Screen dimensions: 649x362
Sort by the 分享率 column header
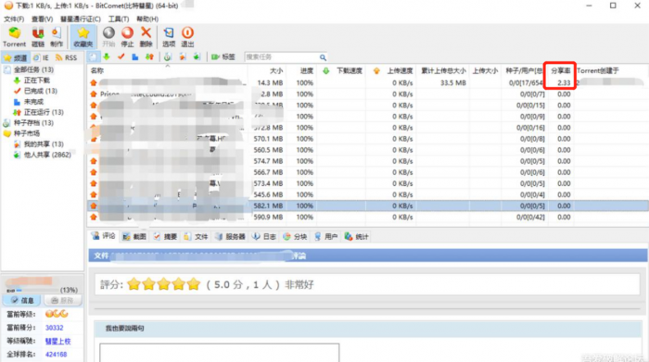561,70
